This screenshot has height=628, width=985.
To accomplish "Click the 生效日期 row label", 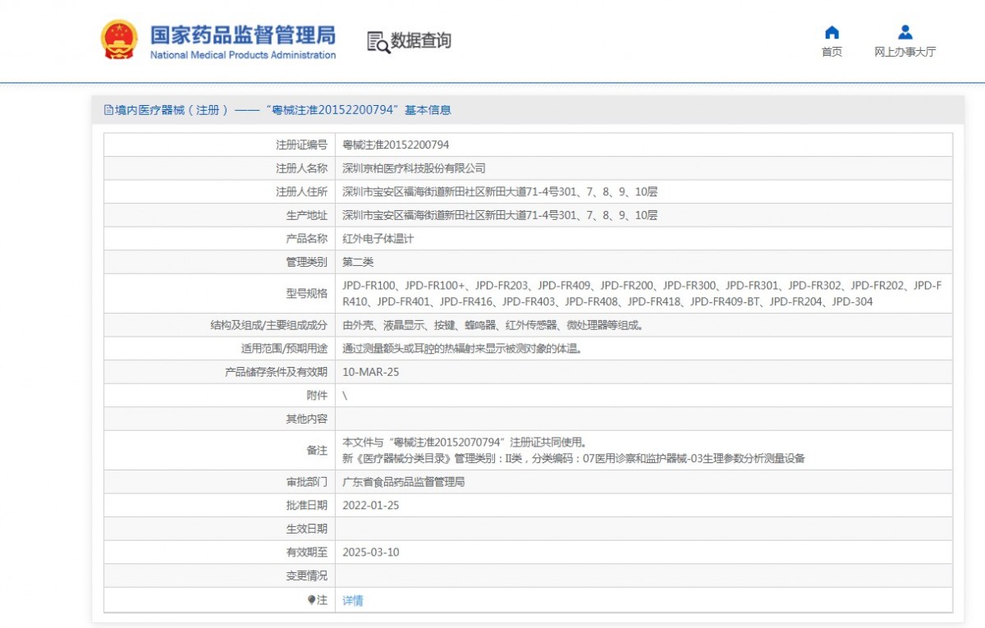I will [306, 529].
